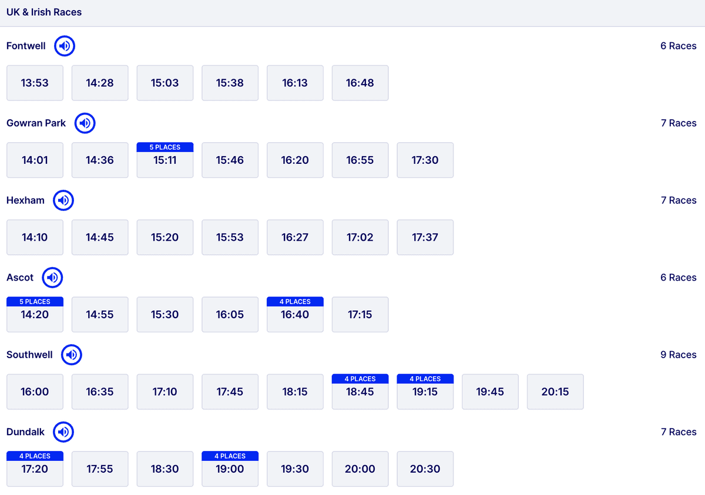This screenshot has width=705, height=495.
Task: Click Ascot's 6 Races count
Action: click(x=679, y=278)
